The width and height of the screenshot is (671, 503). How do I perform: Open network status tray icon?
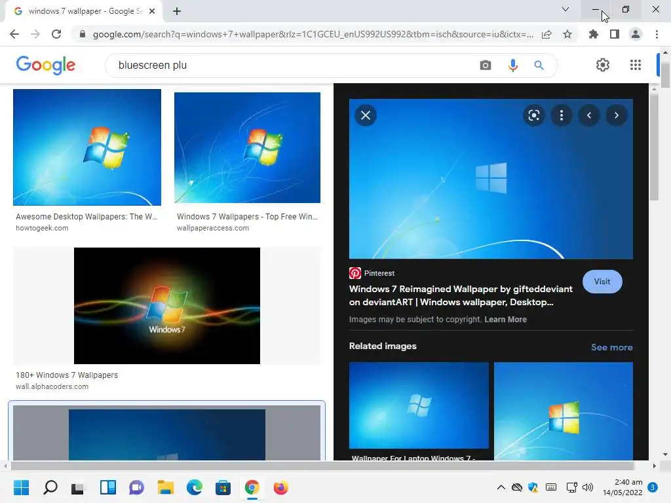tap(571, 487)
